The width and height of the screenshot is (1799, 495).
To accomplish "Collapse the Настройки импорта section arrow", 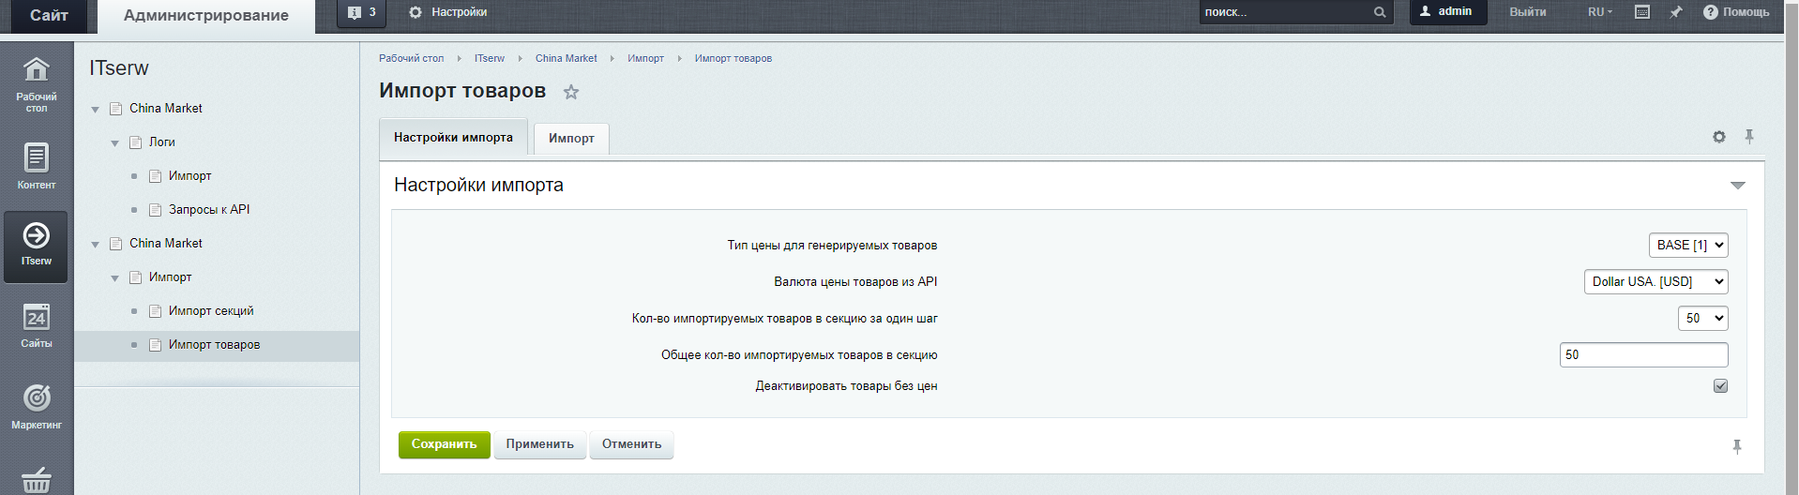I will click(x=1737, y=186).
